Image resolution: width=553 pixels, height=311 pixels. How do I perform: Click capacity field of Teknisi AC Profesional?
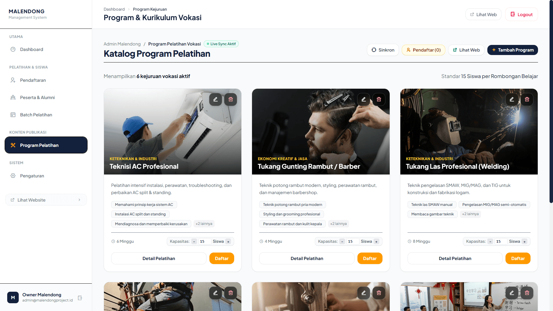[x=204, y=242]
